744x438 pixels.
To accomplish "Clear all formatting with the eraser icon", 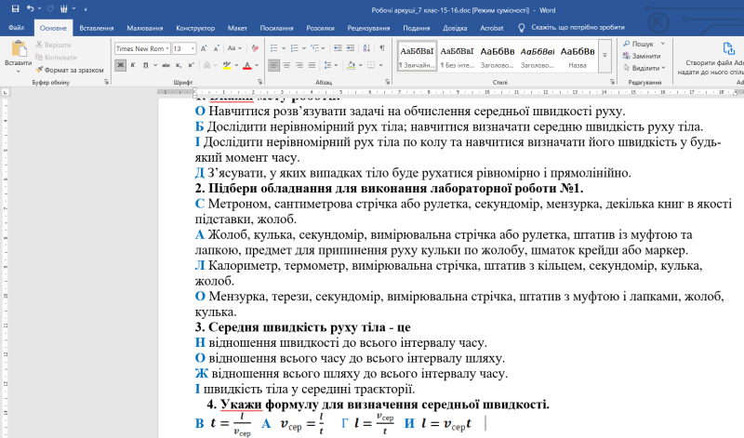I will tap(255, 48).
